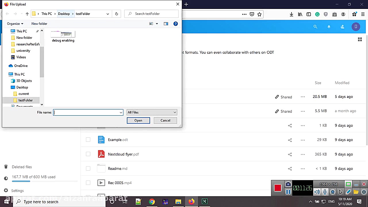368x207 pixels.
Task: Open the recorder drawing pencil tool
Action: (348, 192)
